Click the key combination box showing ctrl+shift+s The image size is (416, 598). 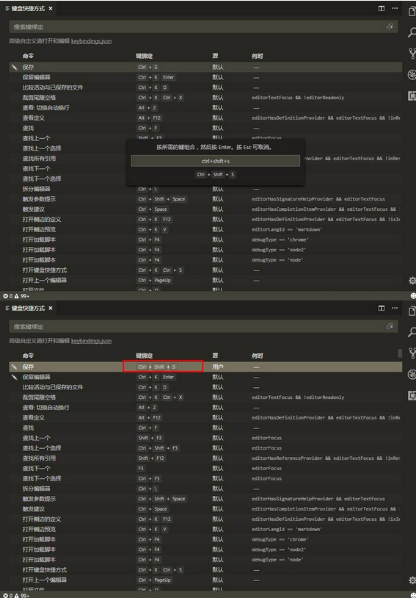tap(215, 161)
